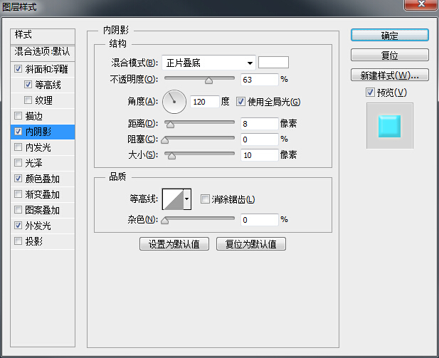Open the 投影 drop shadow settings
This screenshot has width=439, height=358.
click(34, 241)
